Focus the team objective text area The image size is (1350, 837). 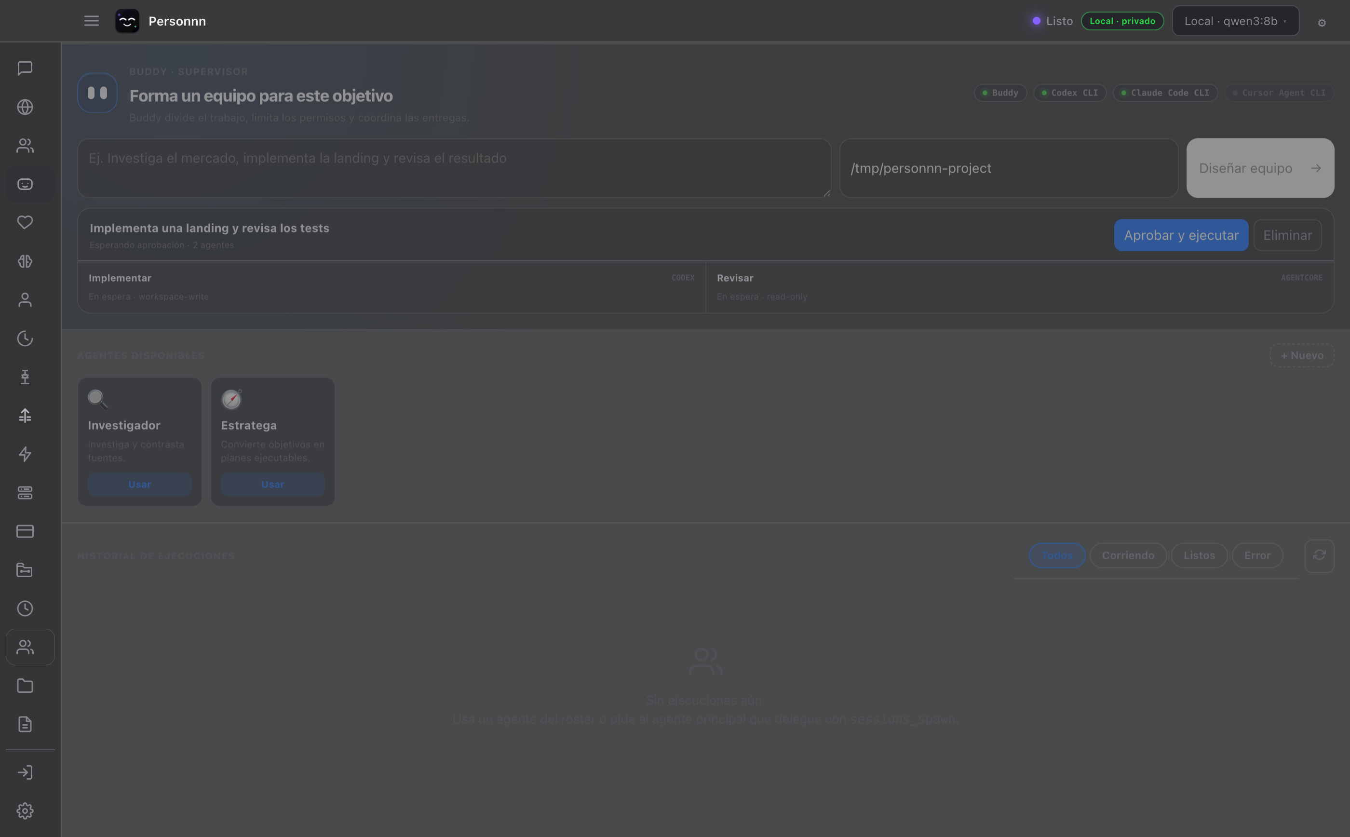454,168
